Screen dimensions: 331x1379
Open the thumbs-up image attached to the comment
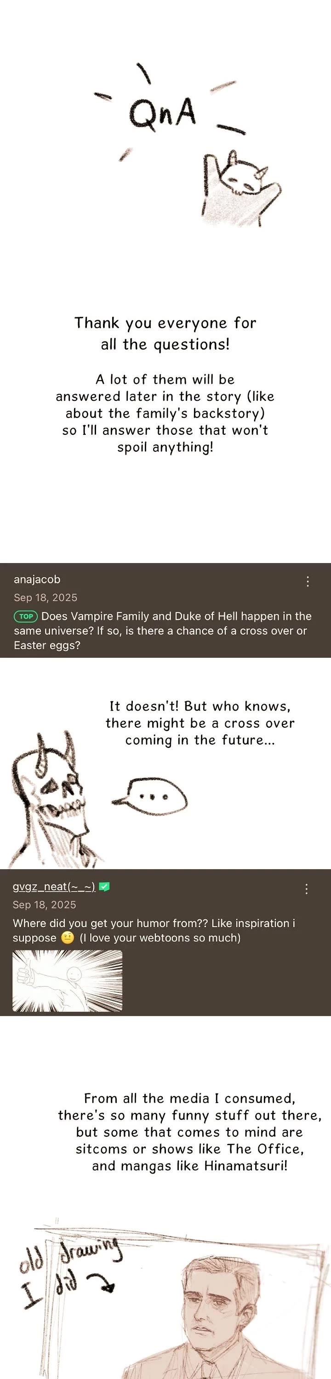68,981
